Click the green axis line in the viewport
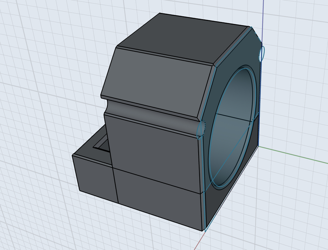 pyautogui.click(x=295, y=153)
